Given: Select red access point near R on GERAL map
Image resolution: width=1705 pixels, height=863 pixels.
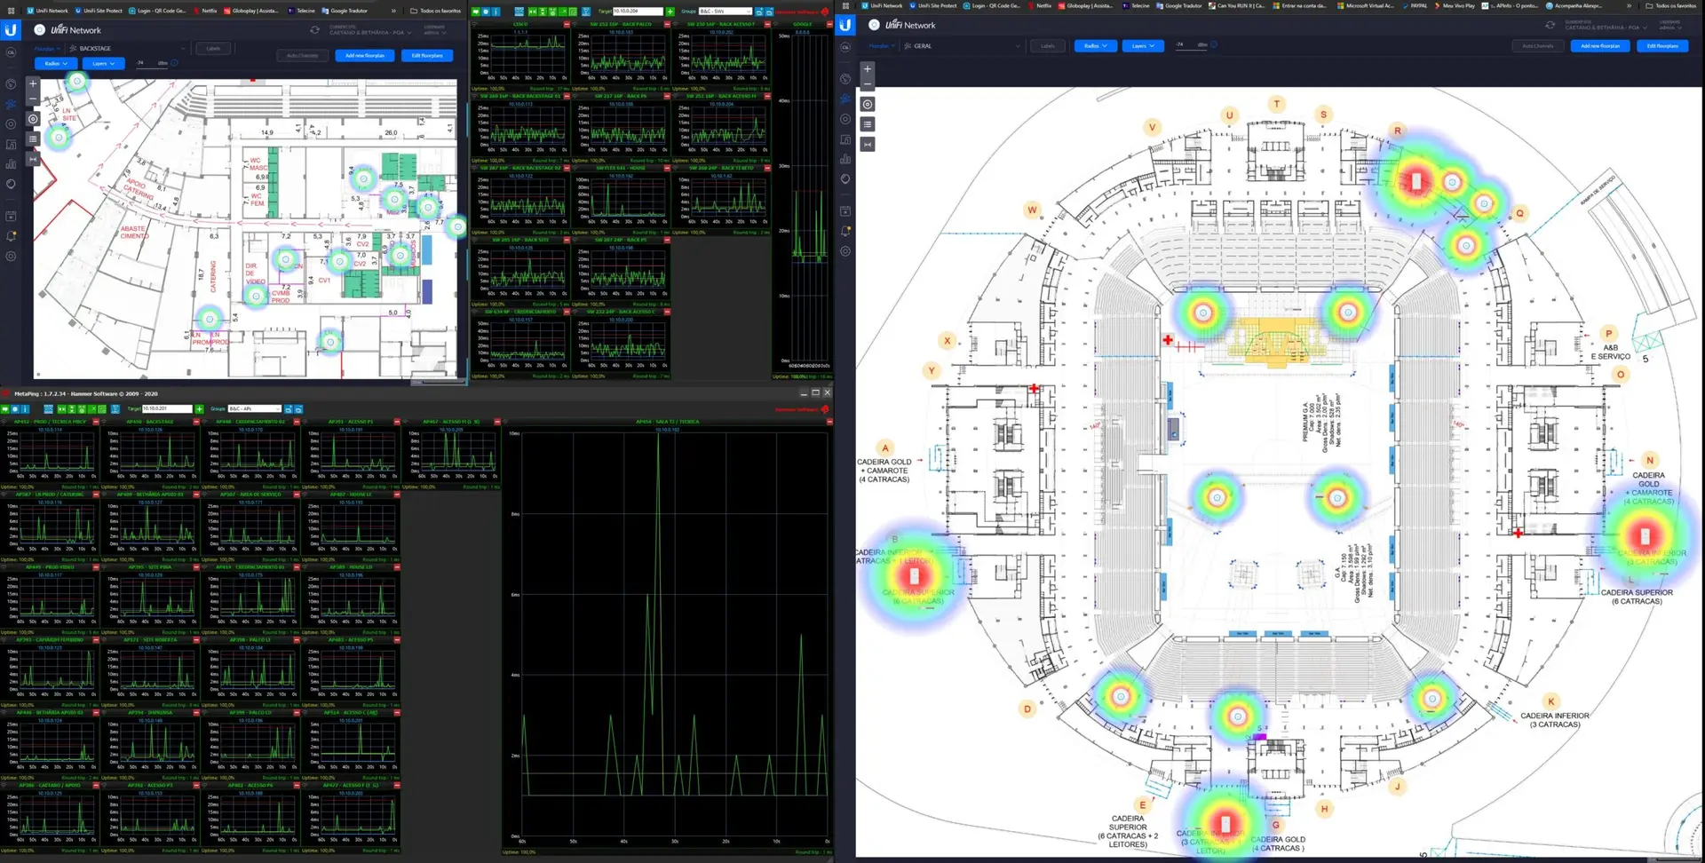Looking at the screenshot, I should (1416, 181).
